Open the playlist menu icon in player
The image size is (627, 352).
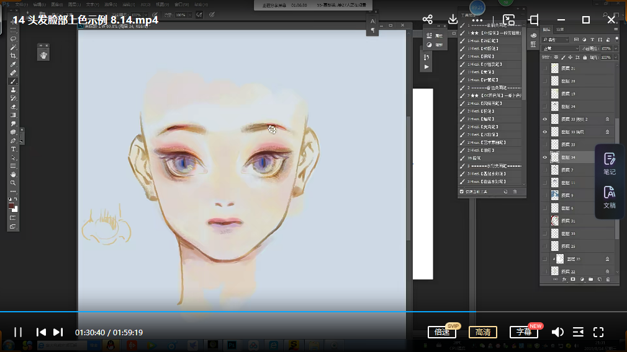[578, 332]
